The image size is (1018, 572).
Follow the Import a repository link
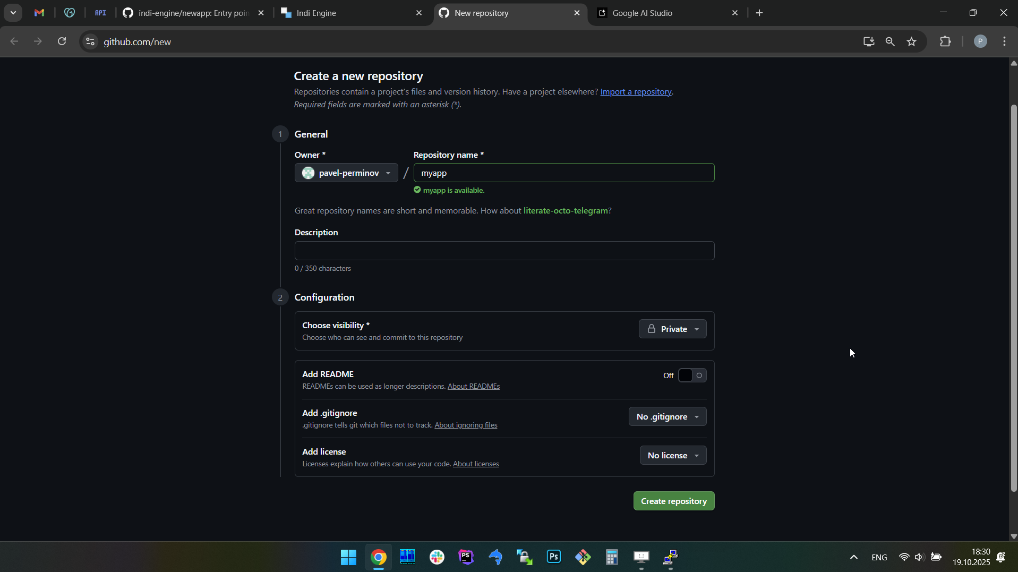[636, 92]
